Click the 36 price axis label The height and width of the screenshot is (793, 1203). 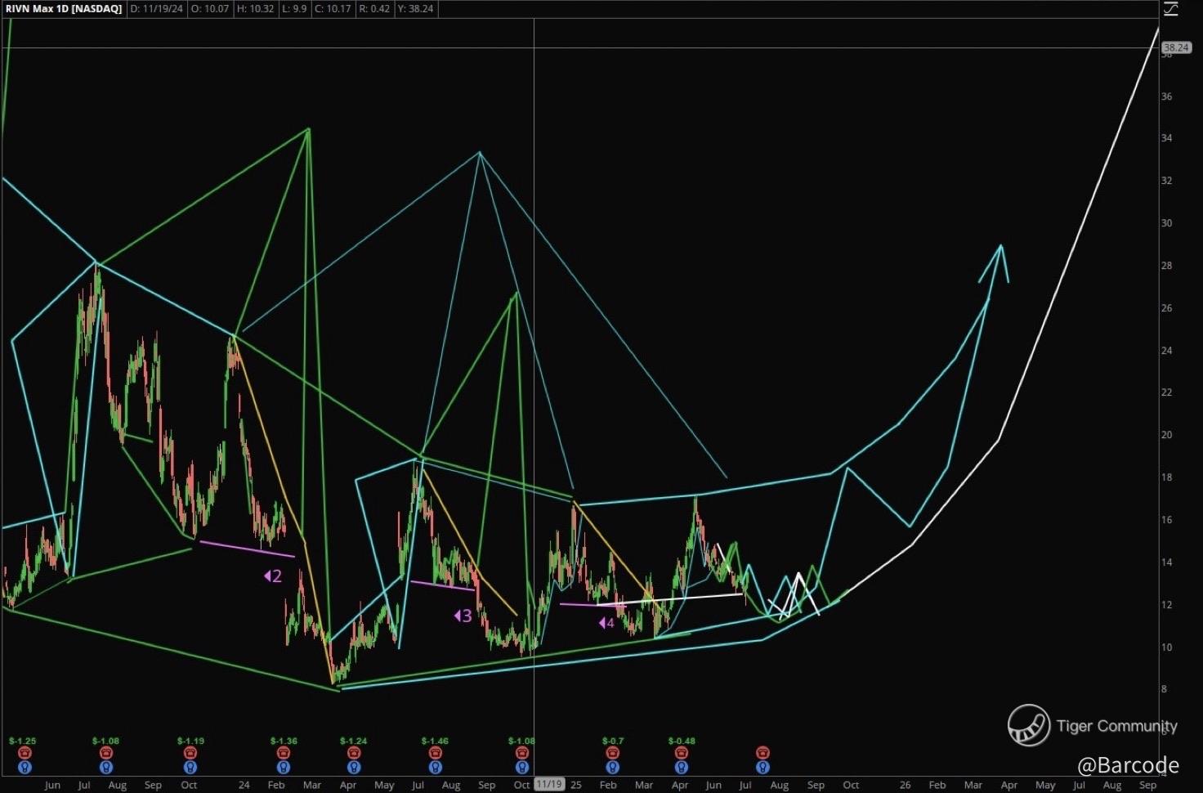(x=1166, y=96)
